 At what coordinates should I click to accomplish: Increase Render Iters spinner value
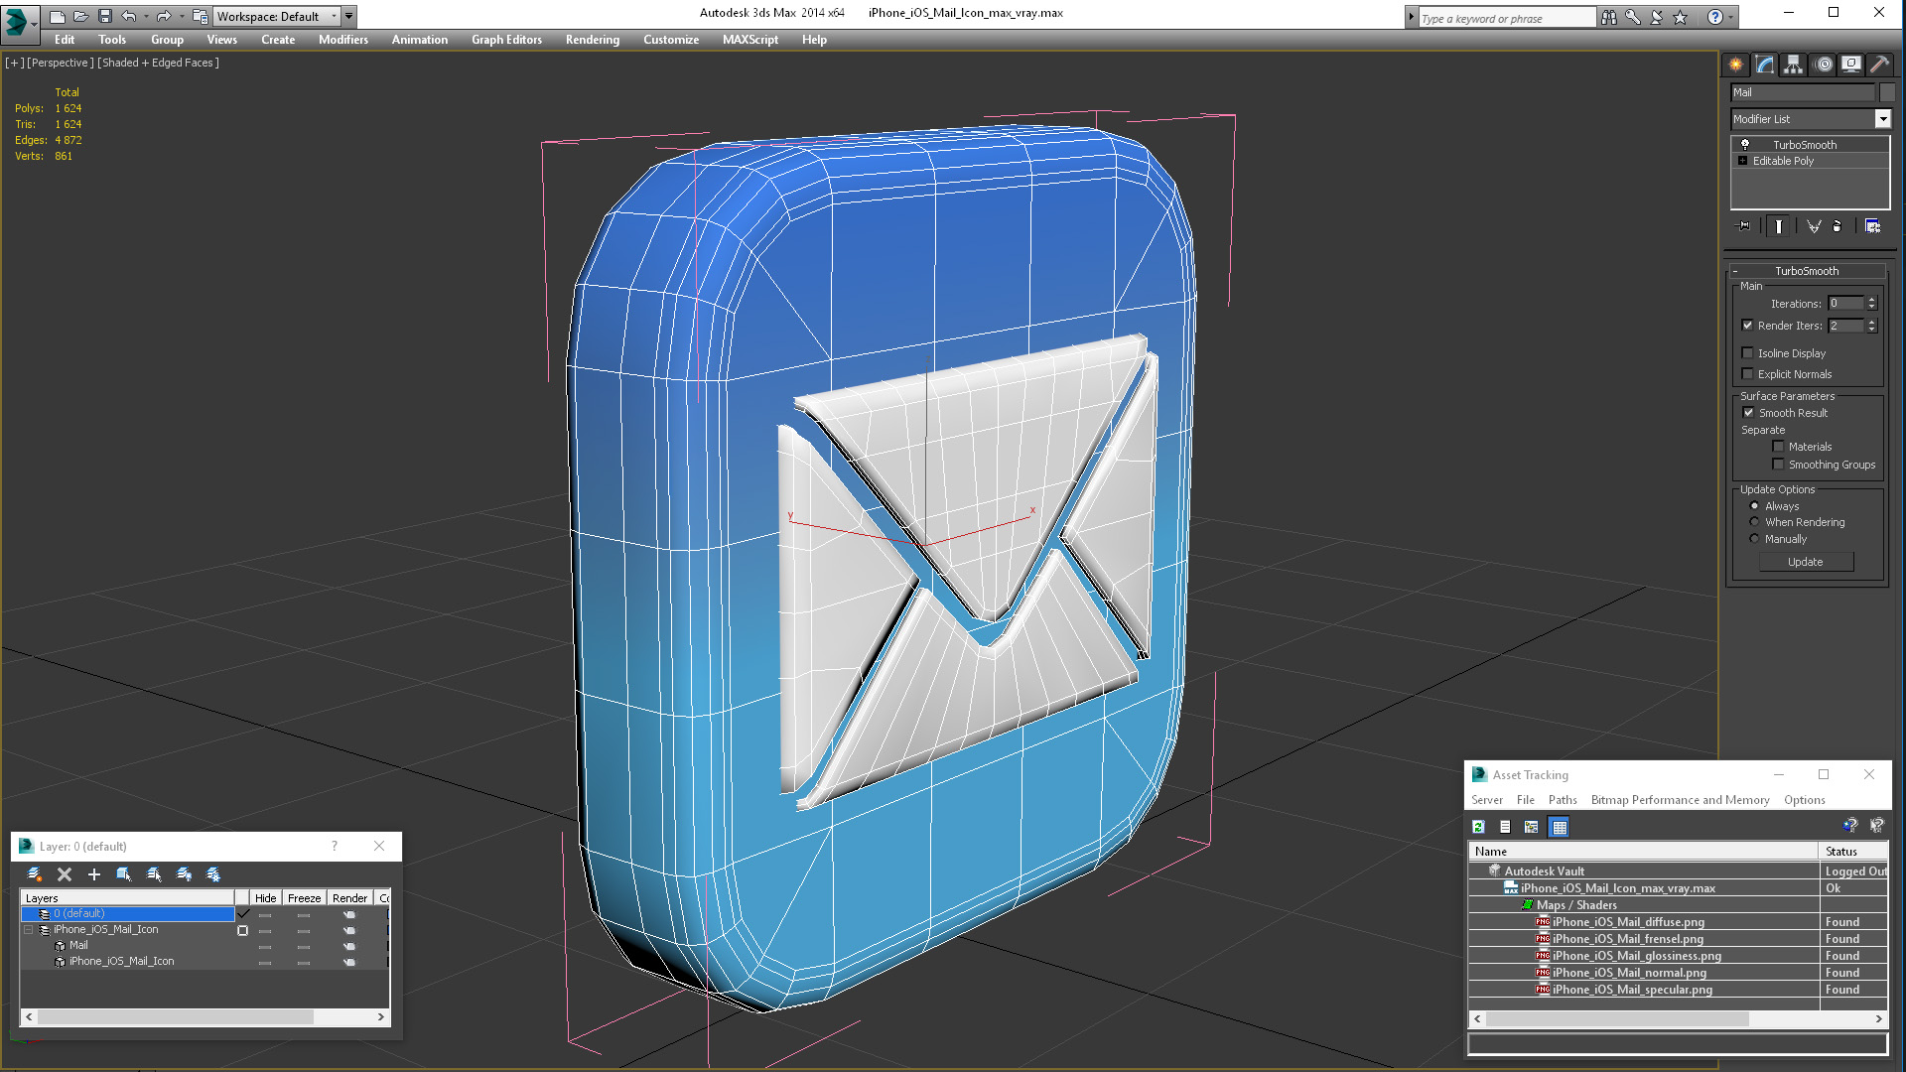[1872, 322]
